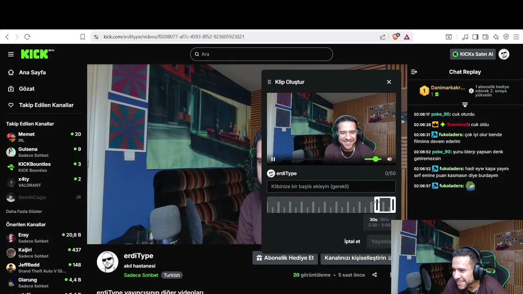This screenshot has height=294, width=523.
Task: Pause the clip preview
Action: click(273, 159)
